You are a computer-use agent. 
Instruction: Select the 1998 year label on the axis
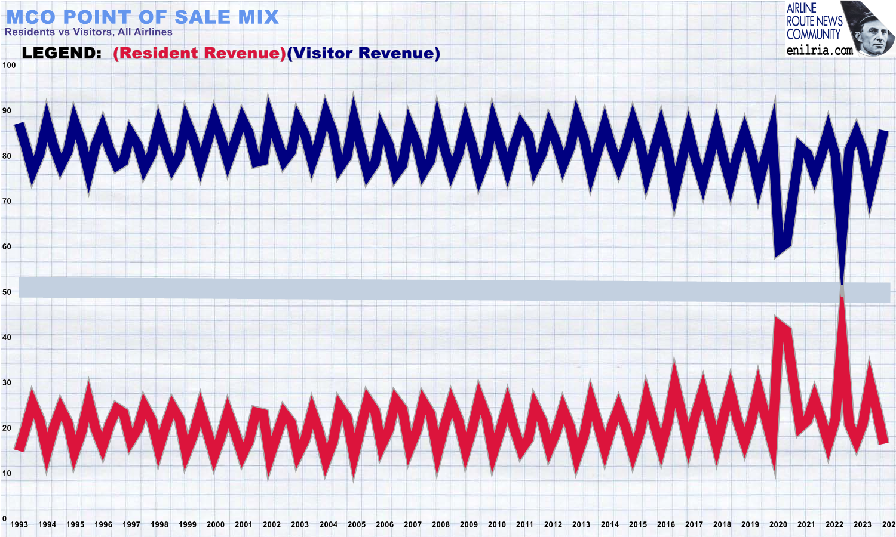159,524
